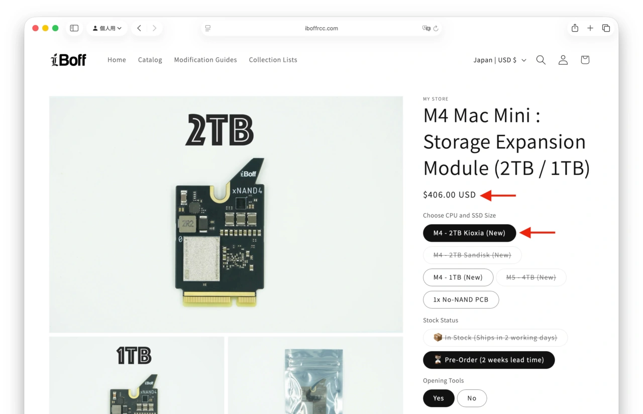
Task: Click the Safari Share icon
Action: tap(574, 28)
